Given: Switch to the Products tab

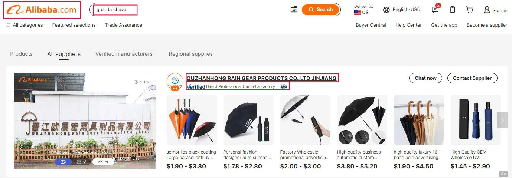Looking at the screenshot, I should tap(21, 54).
